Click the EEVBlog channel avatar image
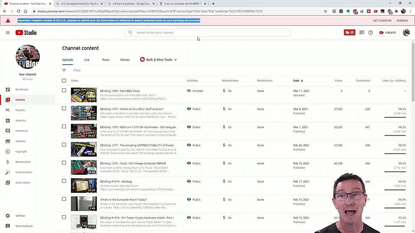This screenshot has height=233, width=415. (x=28, y=57)
